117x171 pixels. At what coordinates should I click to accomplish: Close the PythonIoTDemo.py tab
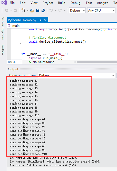[45, 20]
